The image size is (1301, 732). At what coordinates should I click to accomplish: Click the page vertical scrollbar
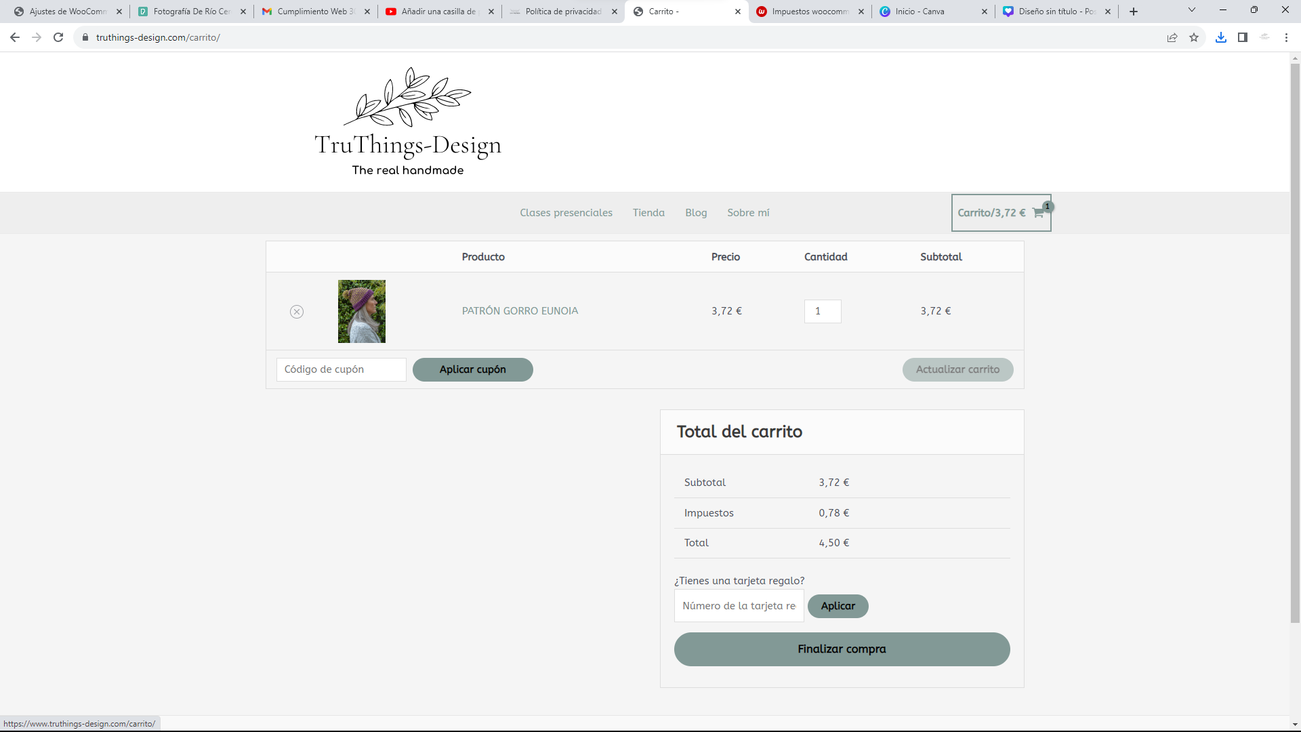coord(1295,343)
